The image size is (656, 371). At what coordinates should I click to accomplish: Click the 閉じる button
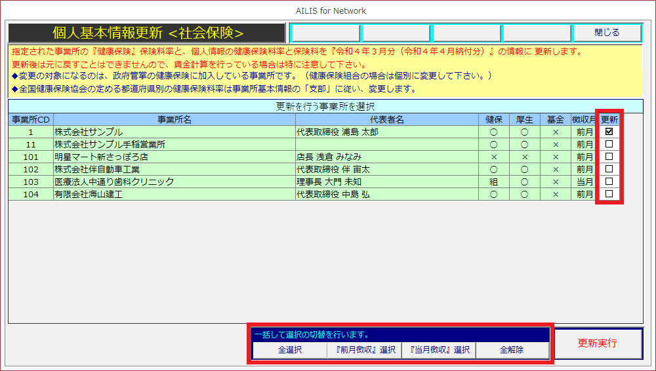[x=605, y=33]
